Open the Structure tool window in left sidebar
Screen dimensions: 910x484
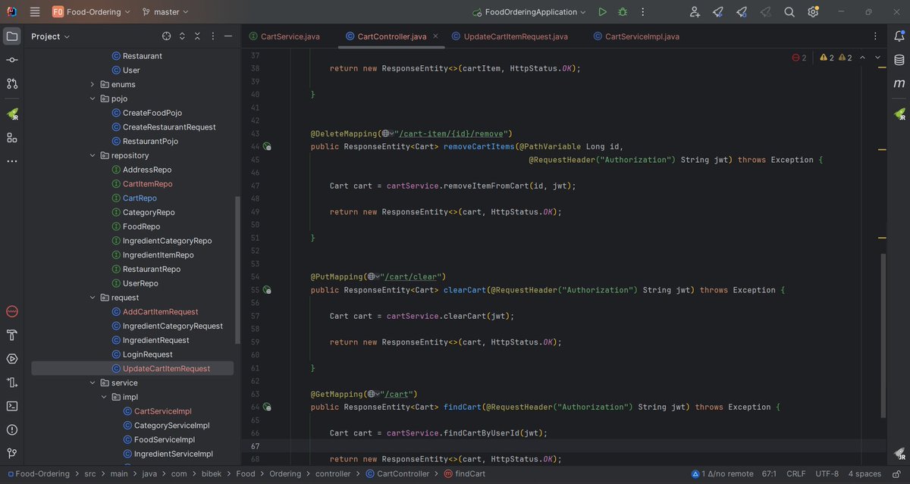12,137
